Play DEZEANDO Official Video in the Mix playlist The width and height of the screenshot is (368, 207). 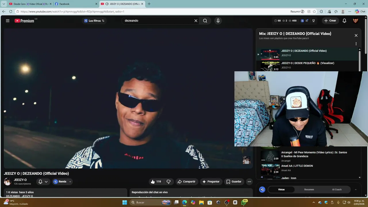point(308,54)
